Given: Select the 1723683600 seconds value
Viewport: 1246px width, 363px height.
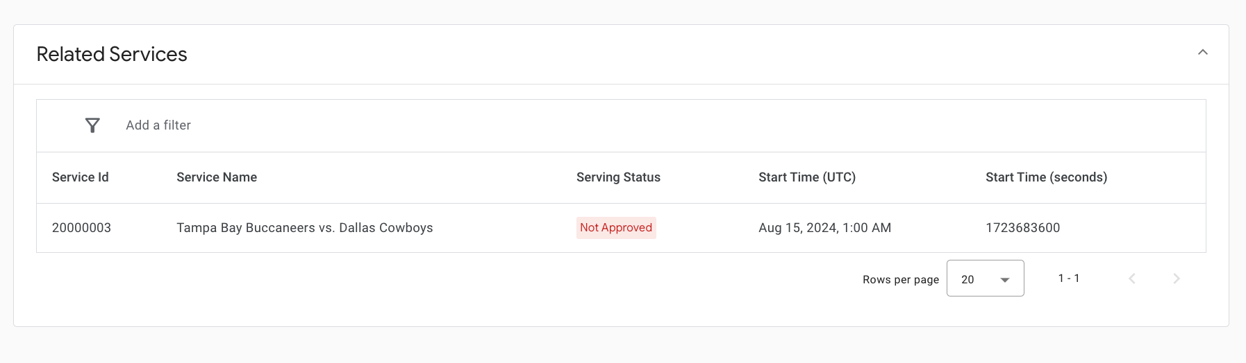Looking at the screenshot, I should click(x=1022, y=228).
